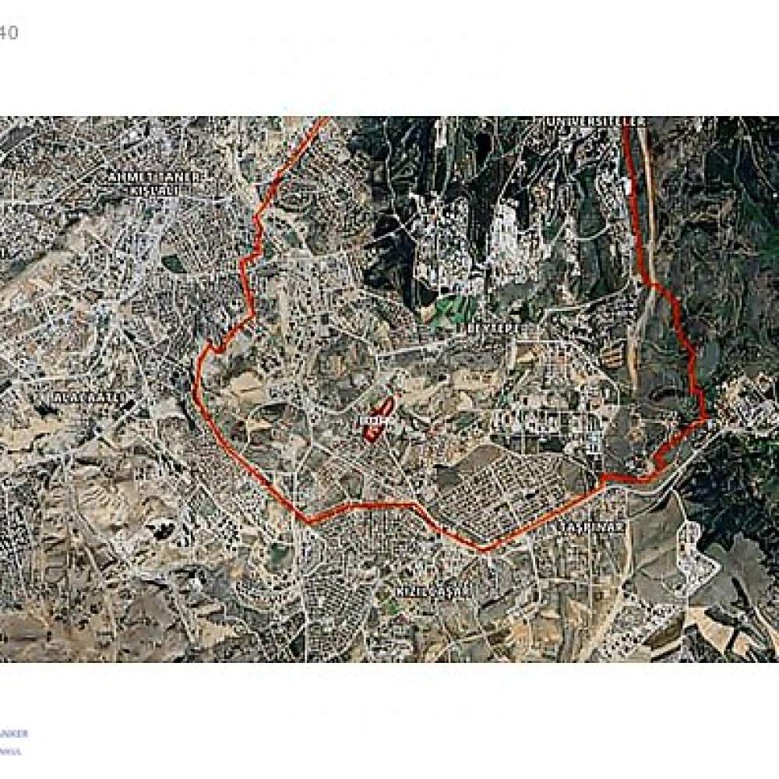The image size is (779, 779).
Task: Open the second blue link at the bottom left
Action: tap(11, 752)
